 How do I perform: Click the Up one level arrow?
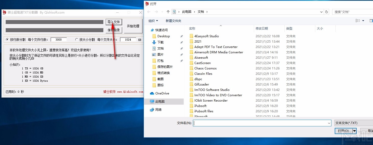pos(168,12)
